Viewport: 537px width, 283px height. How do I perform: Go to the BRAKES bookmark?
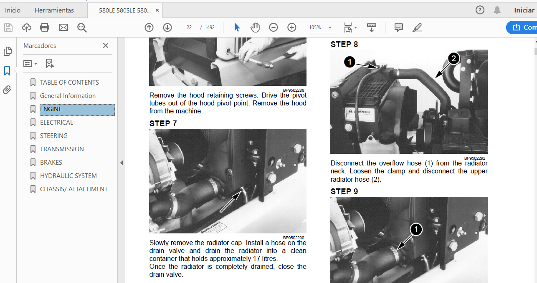[51, 163]
